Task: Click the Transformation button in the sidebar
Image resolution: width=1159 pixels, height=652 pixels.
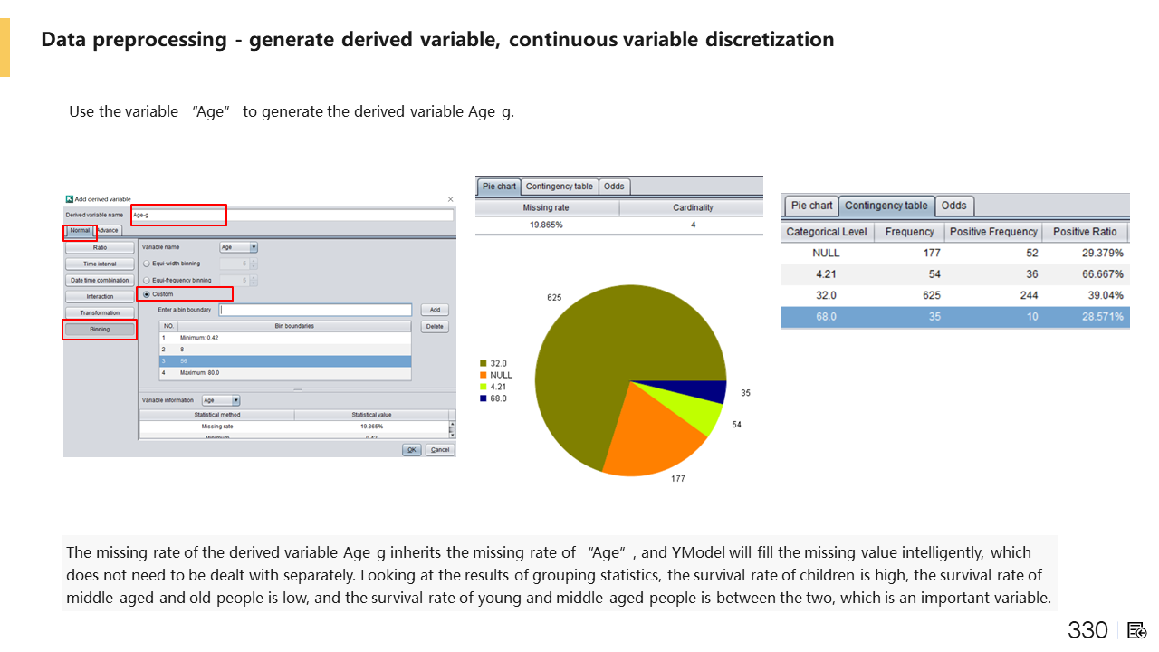Action: coord(100,312)
